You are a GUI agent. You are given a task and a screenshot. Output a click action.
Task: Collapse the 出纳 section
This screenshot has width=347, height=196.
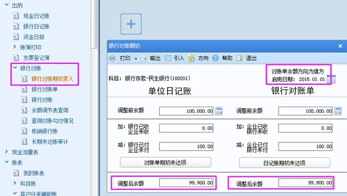coord(7,5)
